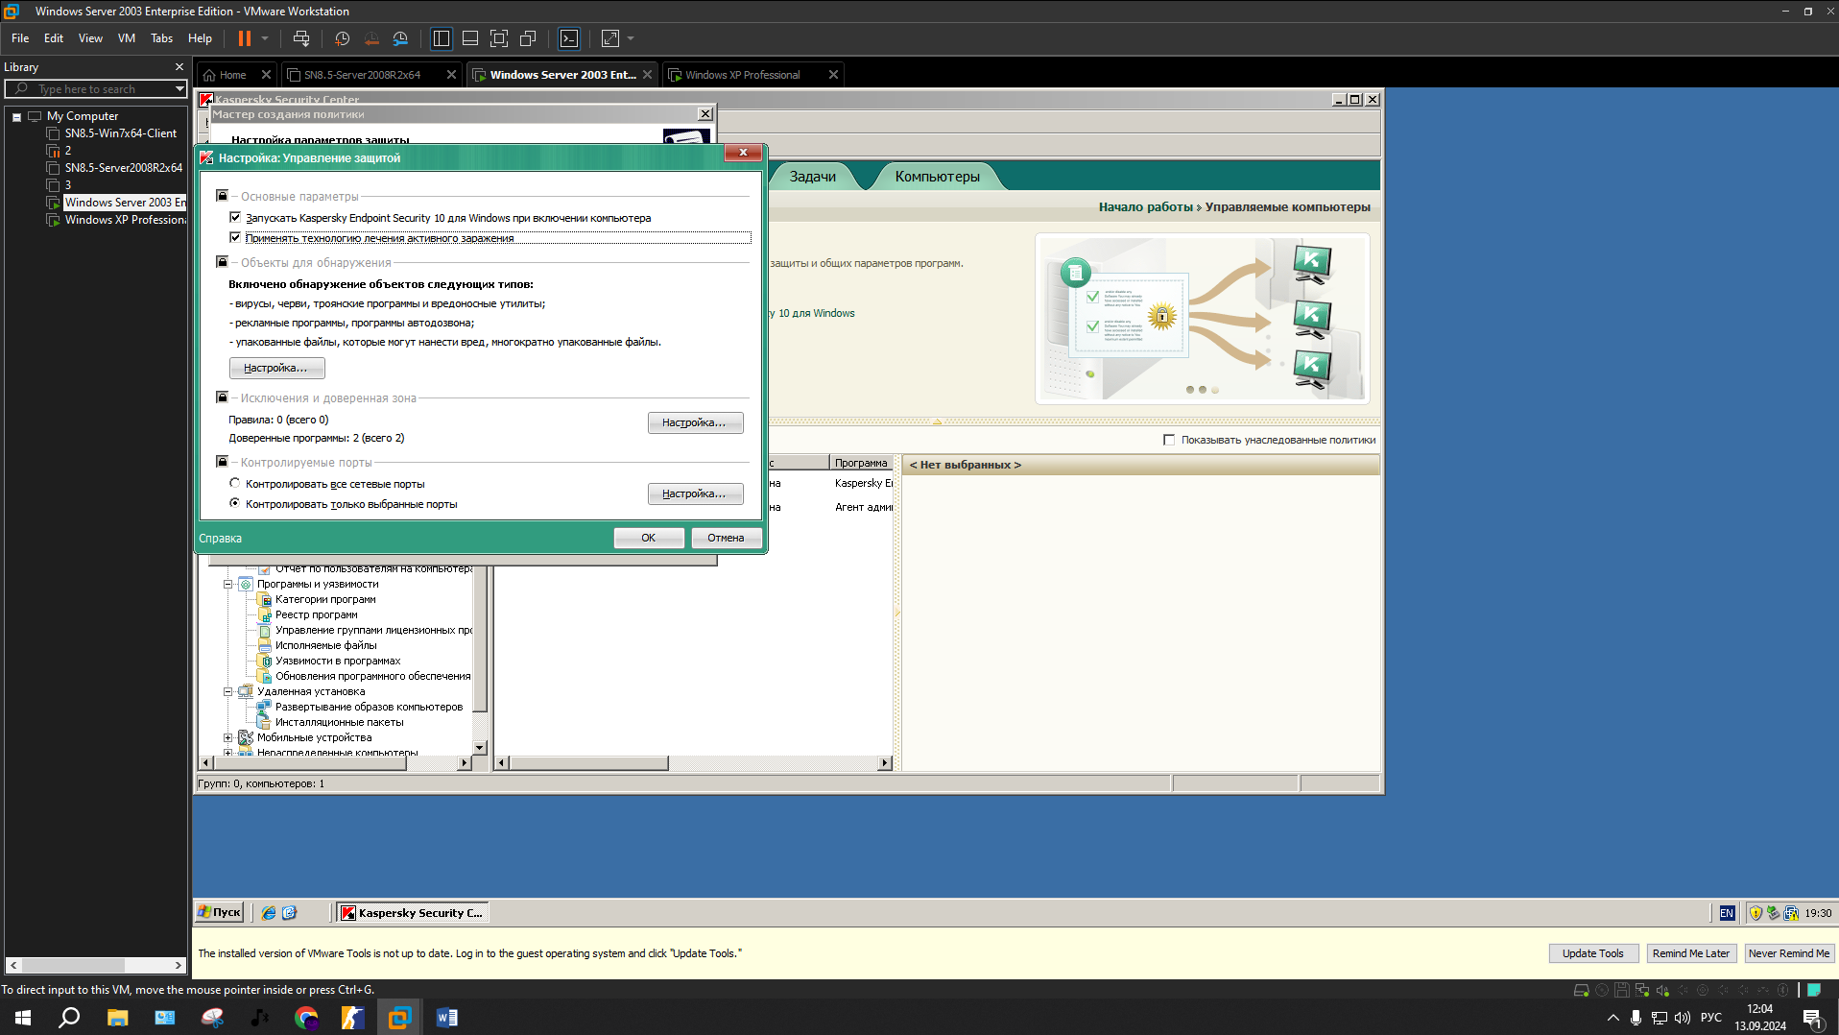Viewport: 1839px width, 1035px height.
Task: Open Microsoft Word from Windows taskbar
Action: pos(447,1018)
